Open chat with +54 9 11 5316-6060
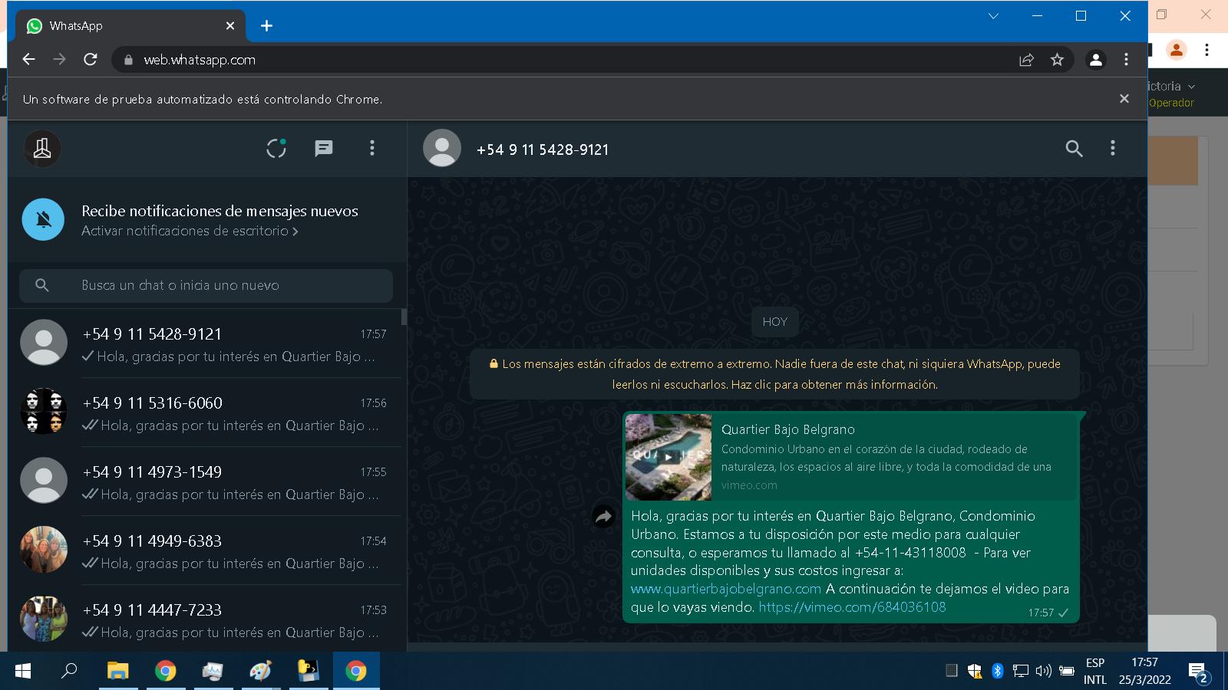 [x=204, y=412]
